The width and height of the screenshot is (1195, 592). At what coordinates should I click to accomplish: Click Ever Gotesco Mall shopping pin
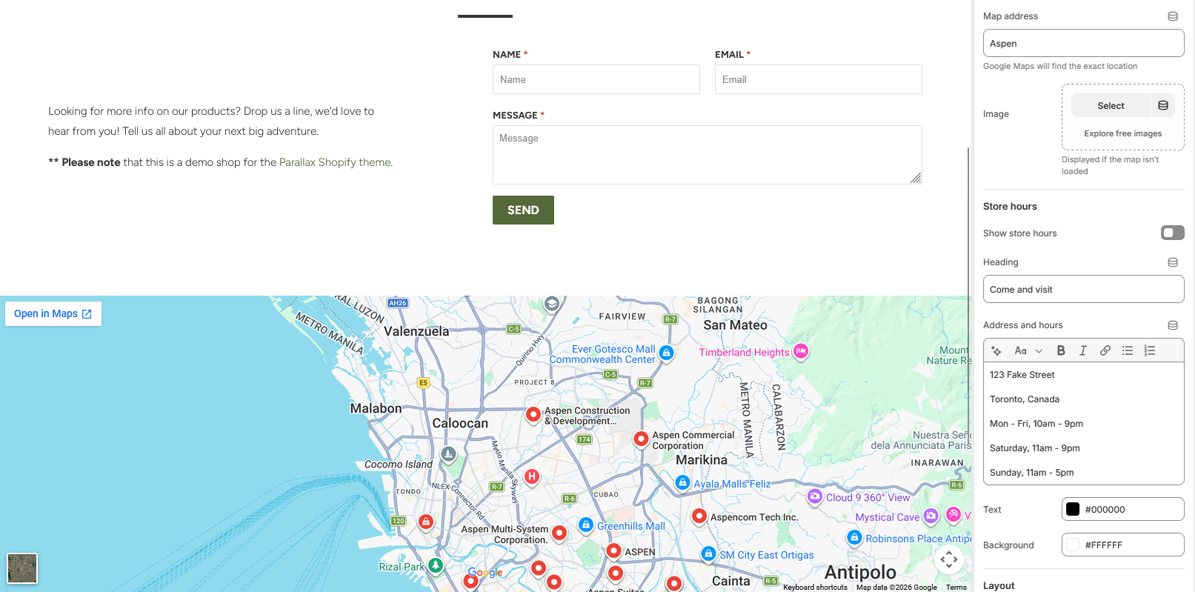[666, 353]
